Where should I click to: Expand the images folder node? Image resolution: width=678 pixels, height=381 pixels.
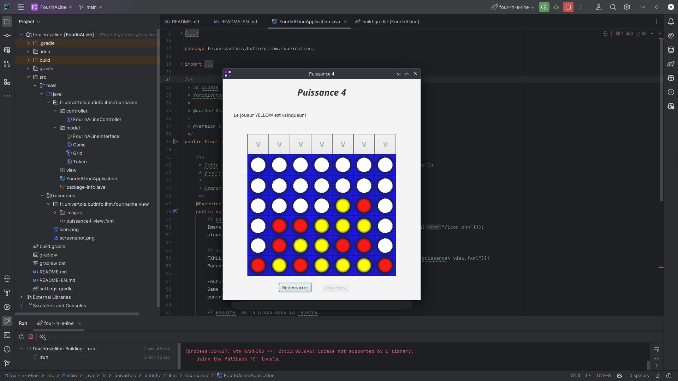click(55, 212)
